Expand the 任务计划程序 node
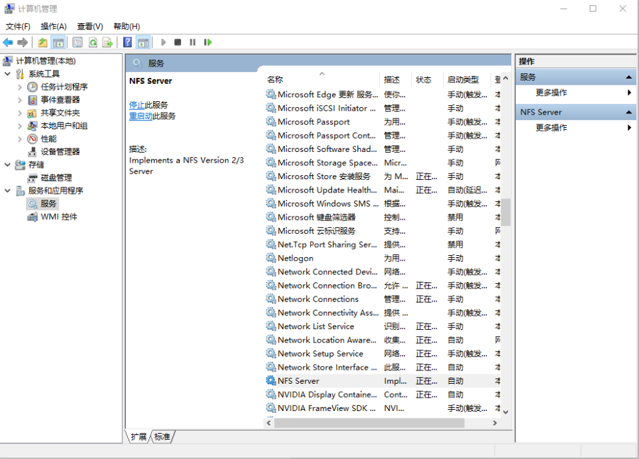The image size is (639, 459). point(19,87)
